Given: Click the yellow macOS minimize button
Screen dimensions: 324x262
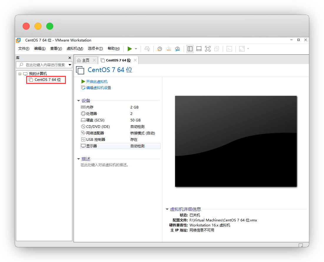Looking at the screenshot, I should point(38,26).
